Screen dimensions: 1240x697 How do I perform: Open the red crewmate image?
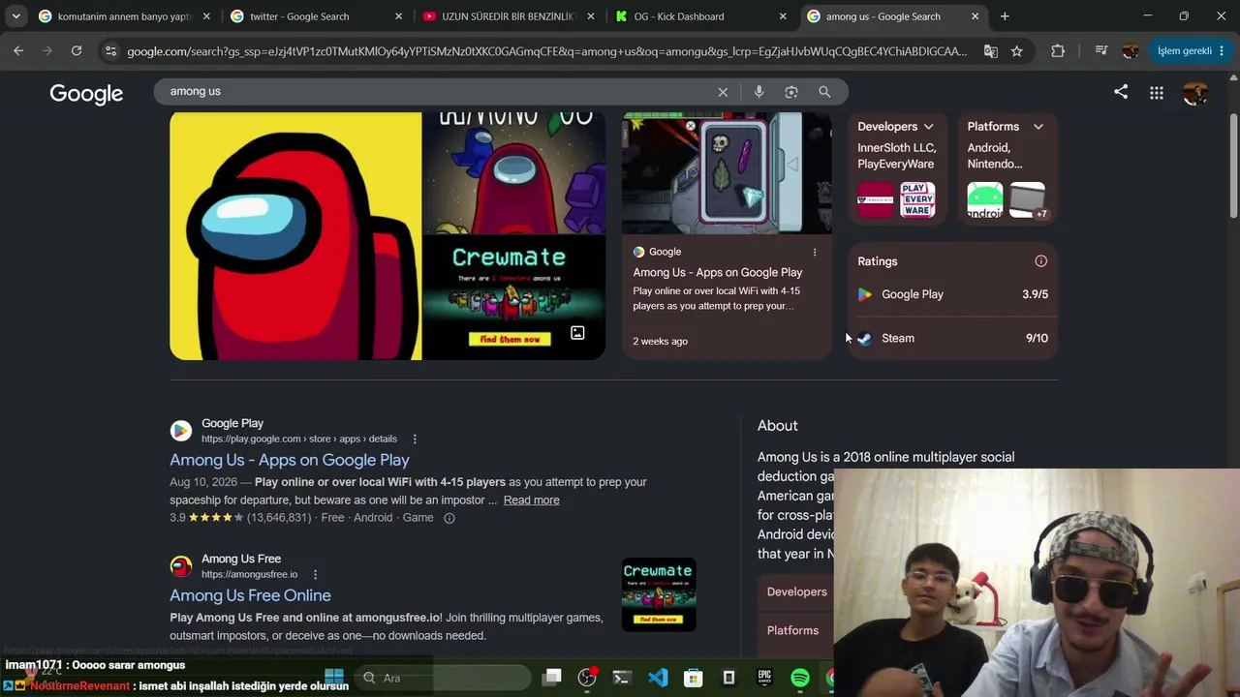[x=295, y=236]
